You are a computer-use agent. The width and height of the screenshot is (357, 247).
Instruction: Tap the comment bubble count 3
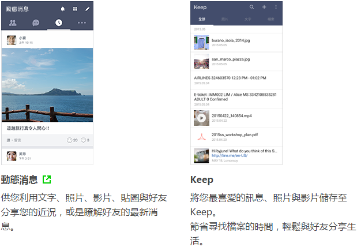[x=85, y=140]
